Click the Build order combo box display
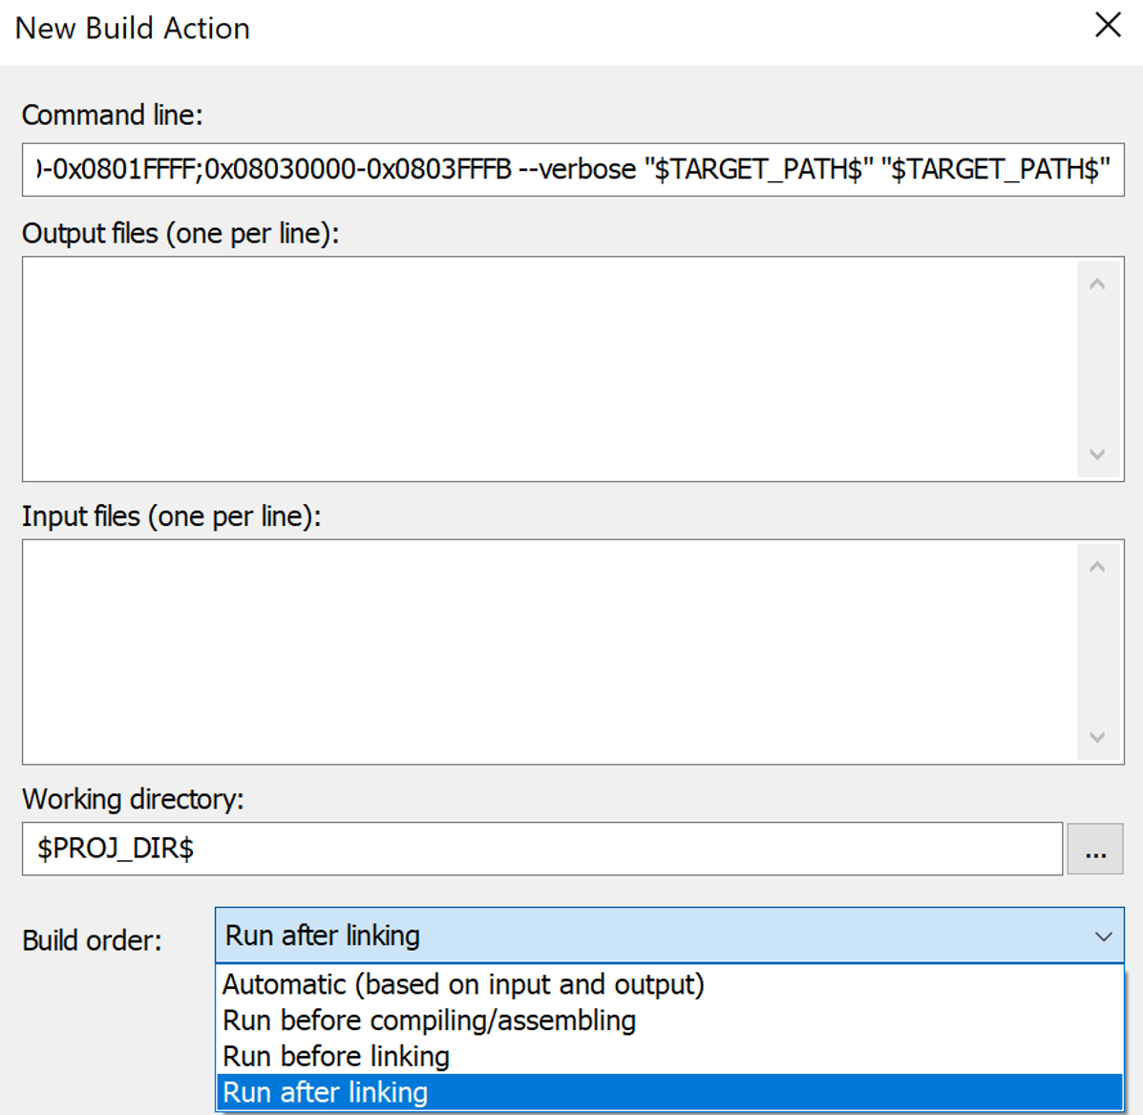The width and height of the screenshot is (1143, 1115). (573, 936)
